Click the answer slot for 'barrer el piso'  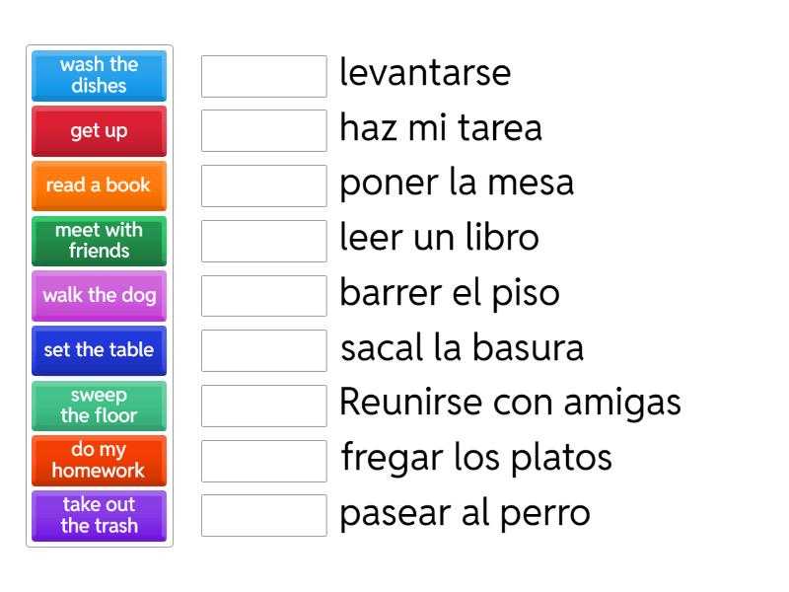tap(262, 294)
